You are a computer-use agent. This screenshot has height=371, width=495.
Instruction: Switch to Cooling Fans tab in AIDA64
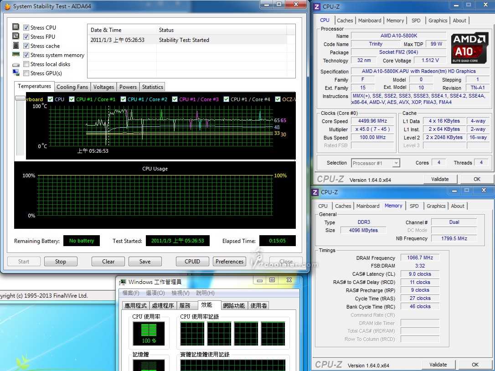(x=72, y=87)
